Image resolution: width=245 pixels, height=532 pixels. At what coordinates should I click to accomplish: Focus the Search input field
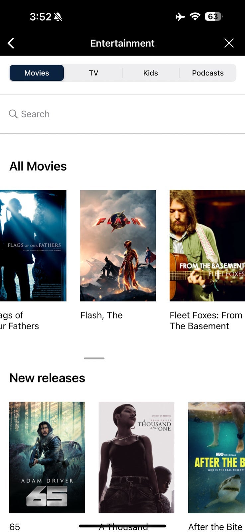pos(122,114)
